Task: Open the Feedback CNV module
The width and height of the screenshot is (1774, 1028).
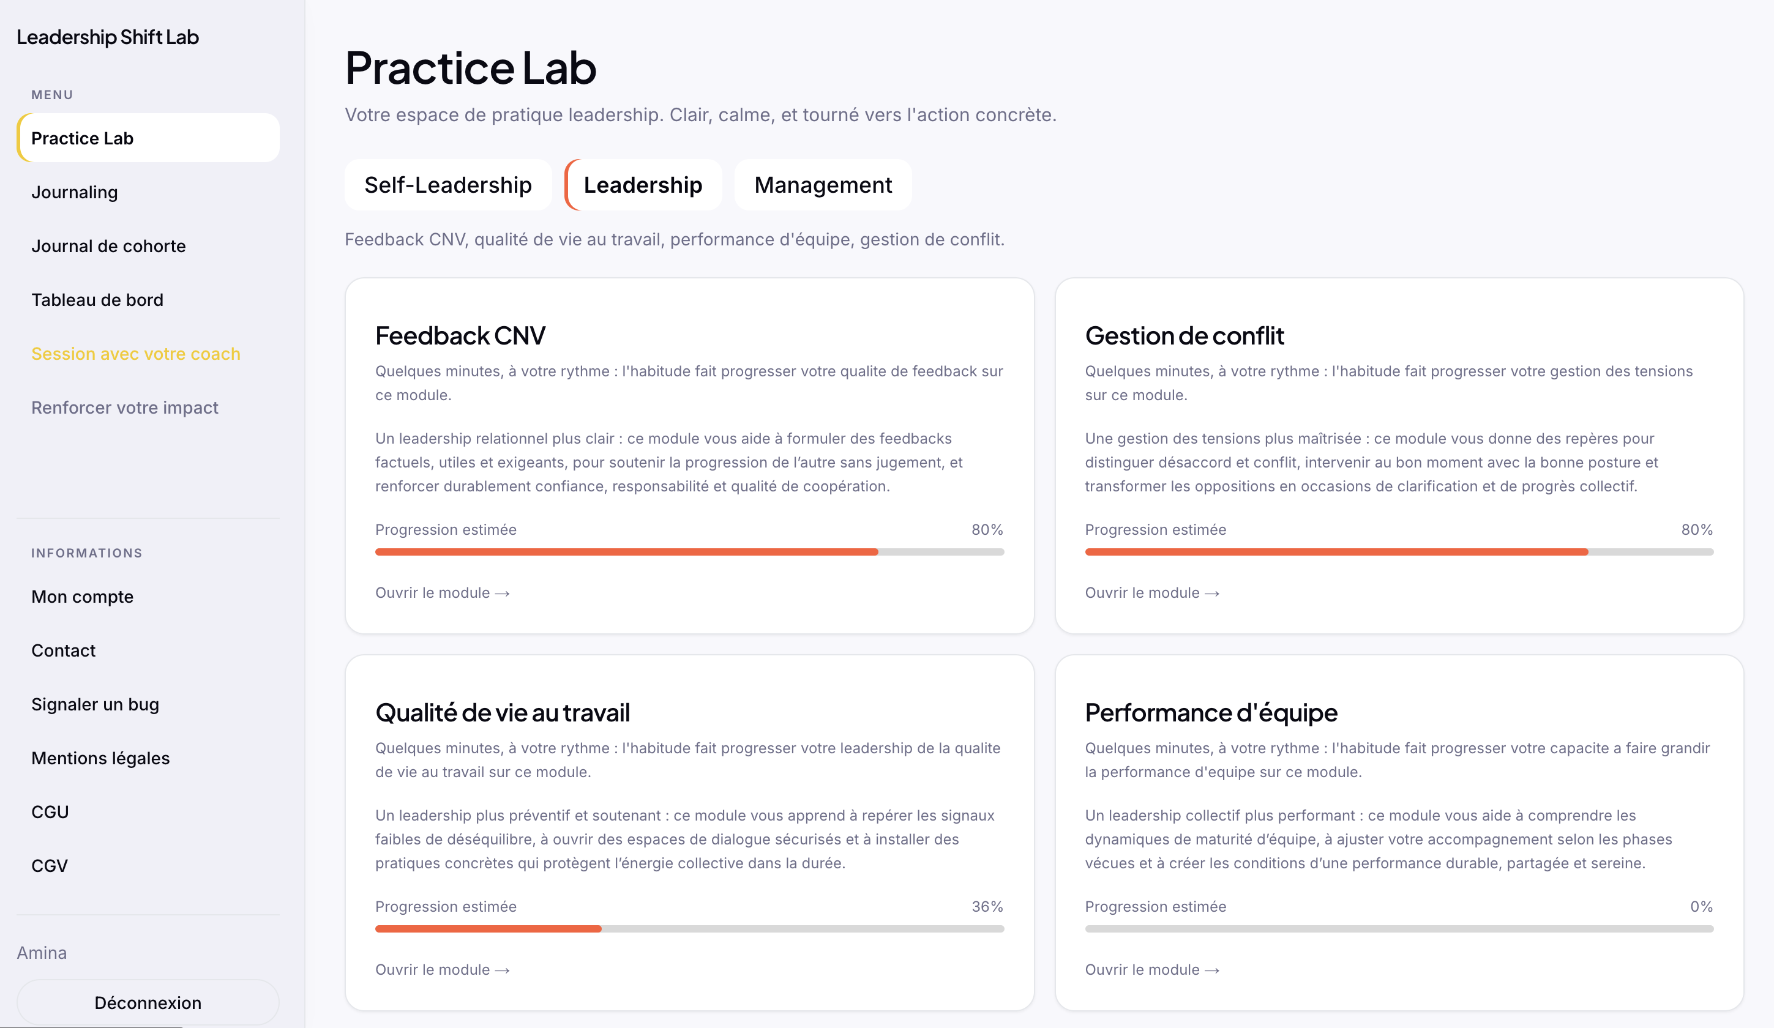Action: (x=442, y=592)
